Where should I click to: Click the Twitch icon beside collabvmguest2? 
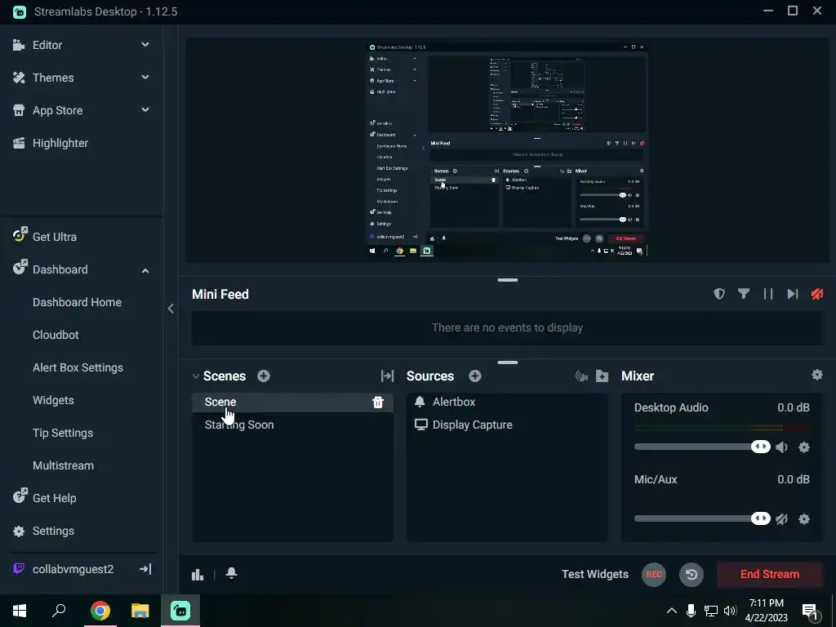[x=19, y=569]
